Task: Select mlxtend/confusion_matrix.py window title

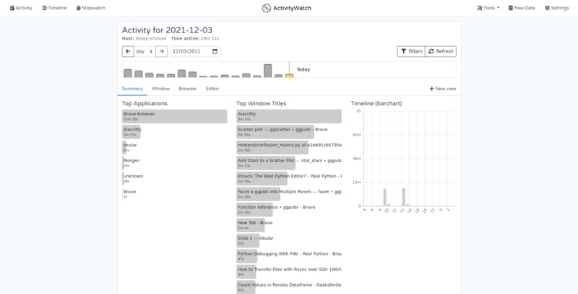Action: click(x=289, y=148)
